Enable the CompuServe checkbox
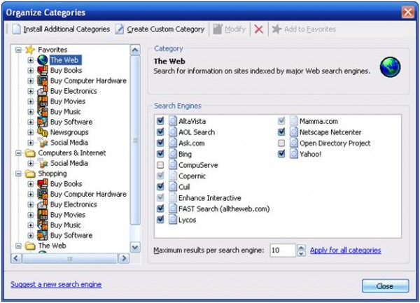The height and width of the screenshot is (303, 420). coord(160,165)
